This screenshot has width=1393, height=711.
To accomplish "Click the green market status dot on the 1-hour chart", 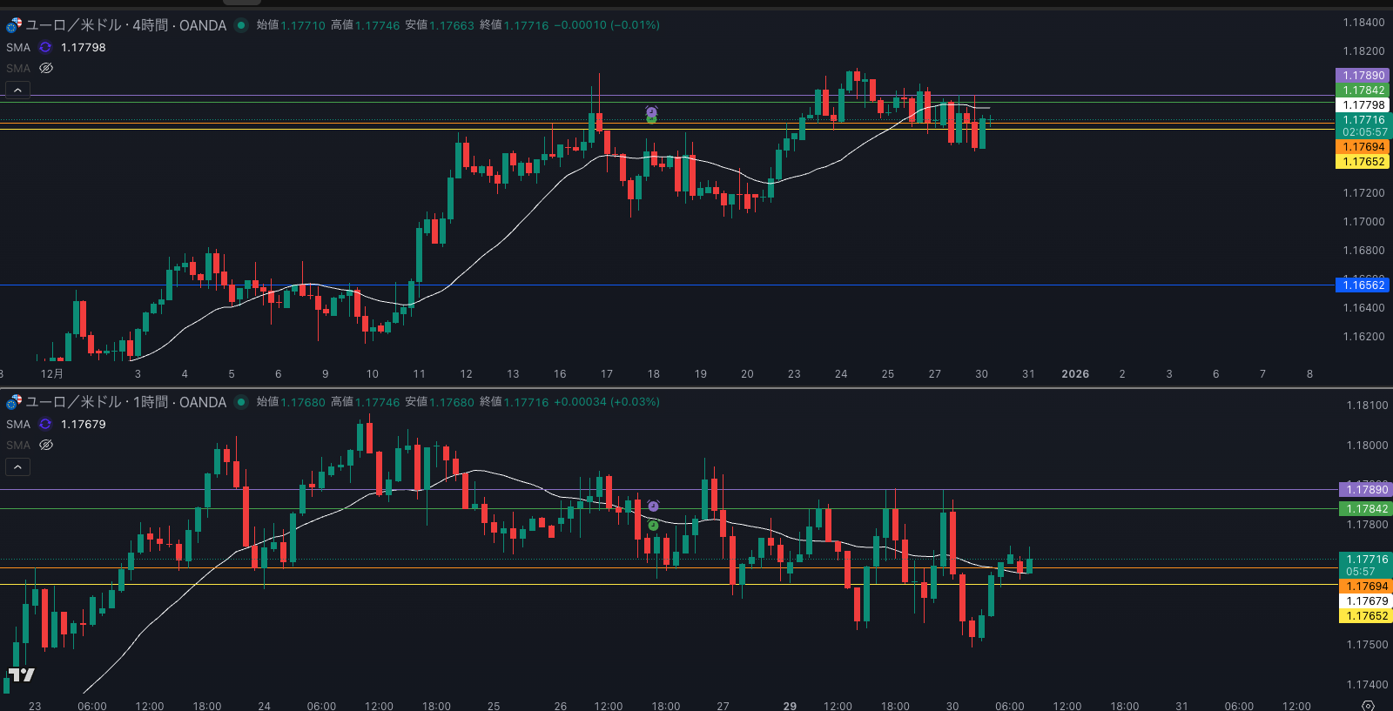I will (x=241, y=402).
